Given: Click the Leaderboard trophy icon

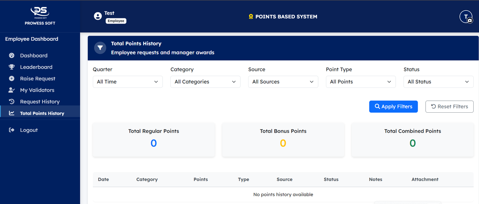Looking at the screenshot, I should tap(12, 67).
